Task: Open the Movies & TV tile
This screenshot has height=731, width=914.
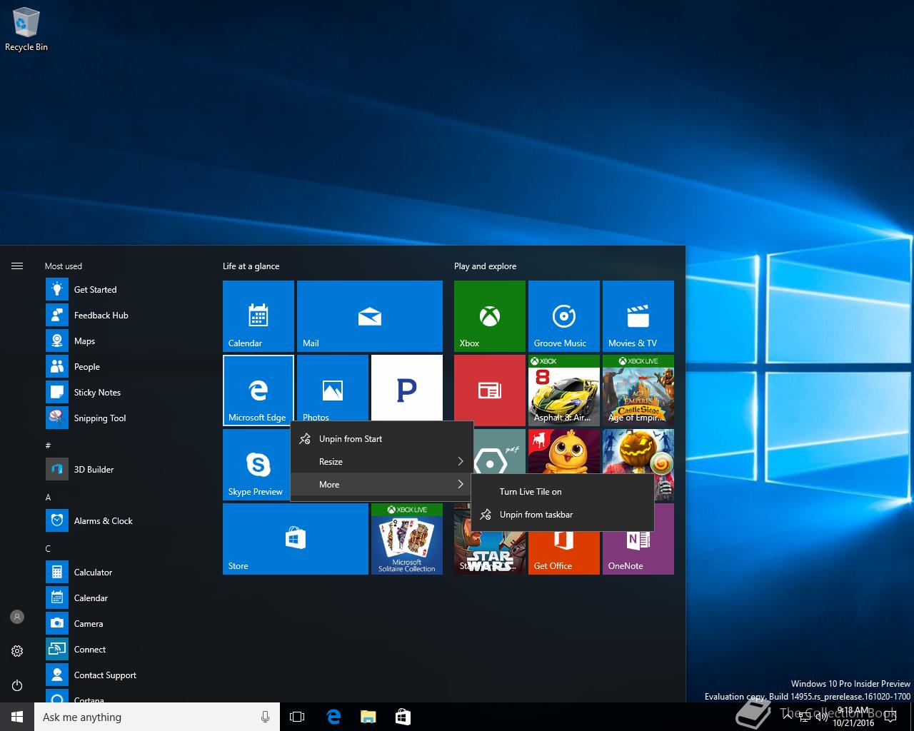Action: coord(638,316)
